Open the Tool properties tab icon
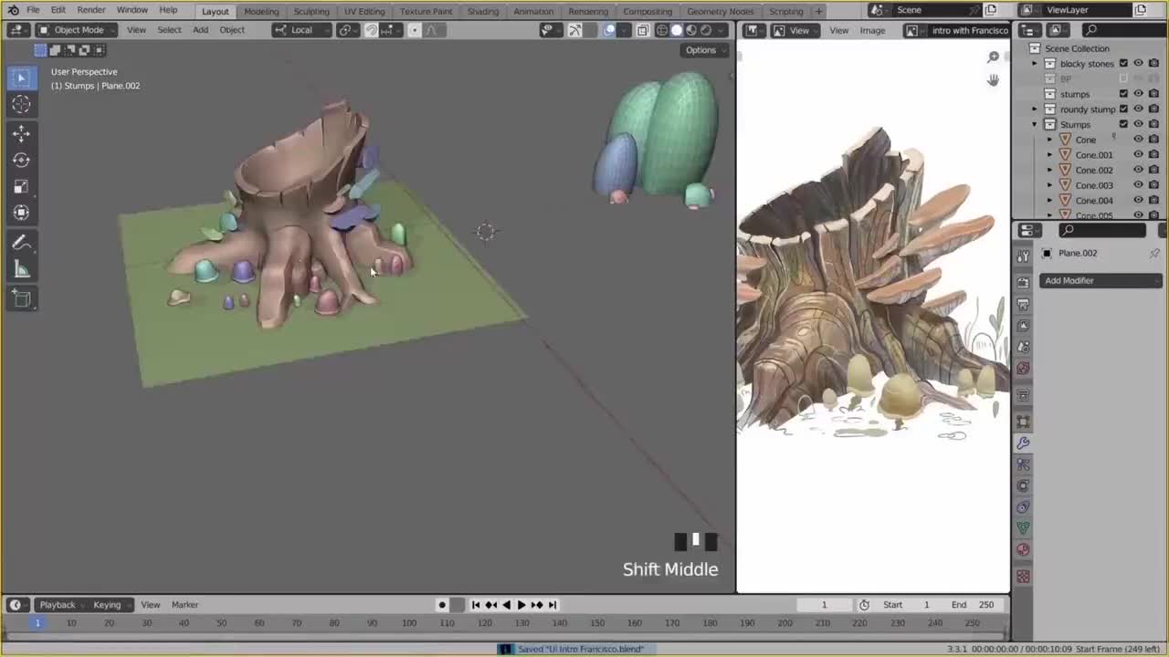1169x657 pixels. pos(1023,256)
